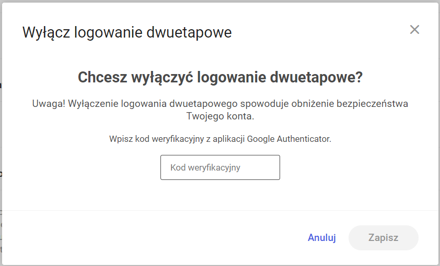Click the 'Uwaga!' warning text line
Screen dimensions: 440x266
coord(220,104)
